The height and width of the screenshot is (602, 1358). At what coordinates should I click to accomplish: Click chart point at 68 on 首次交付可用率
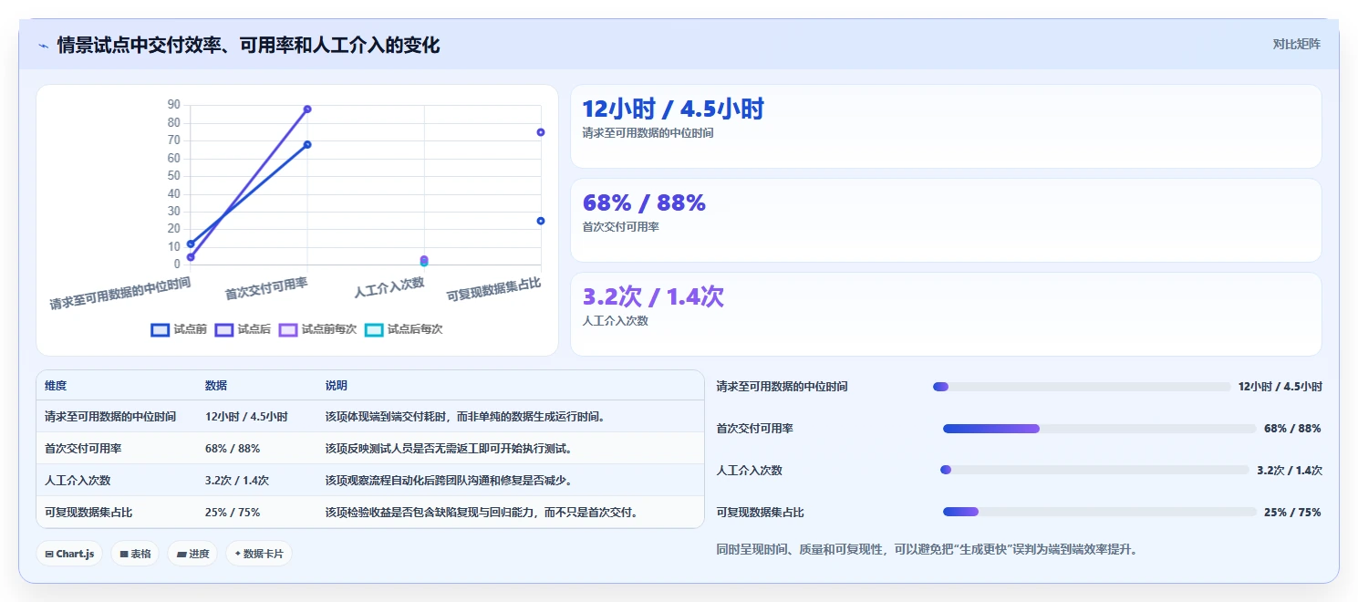point(307,144)
